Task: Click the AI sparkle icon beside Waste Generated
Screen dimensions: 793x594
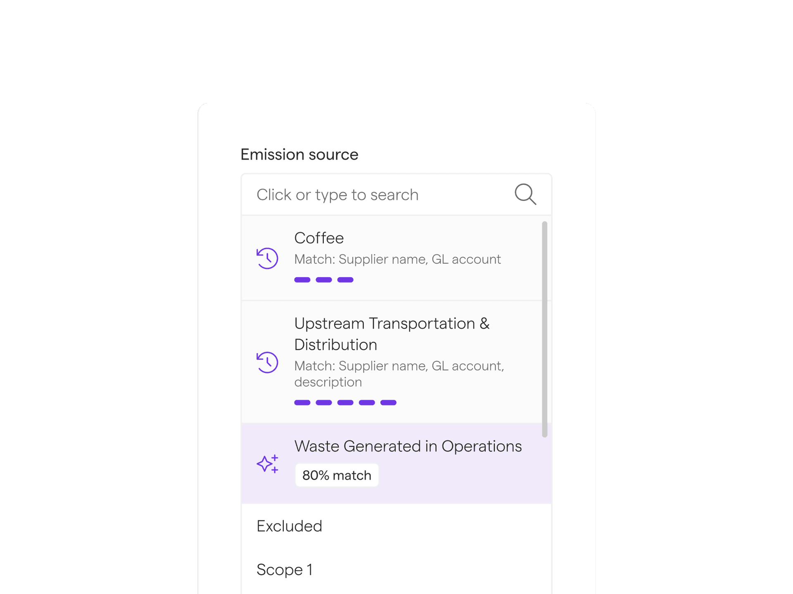Action: 267,464
